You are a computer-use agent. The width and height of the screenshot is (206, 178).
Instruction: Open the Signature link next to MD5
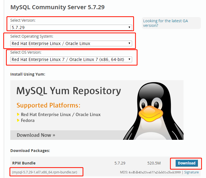tap(191, 172)
